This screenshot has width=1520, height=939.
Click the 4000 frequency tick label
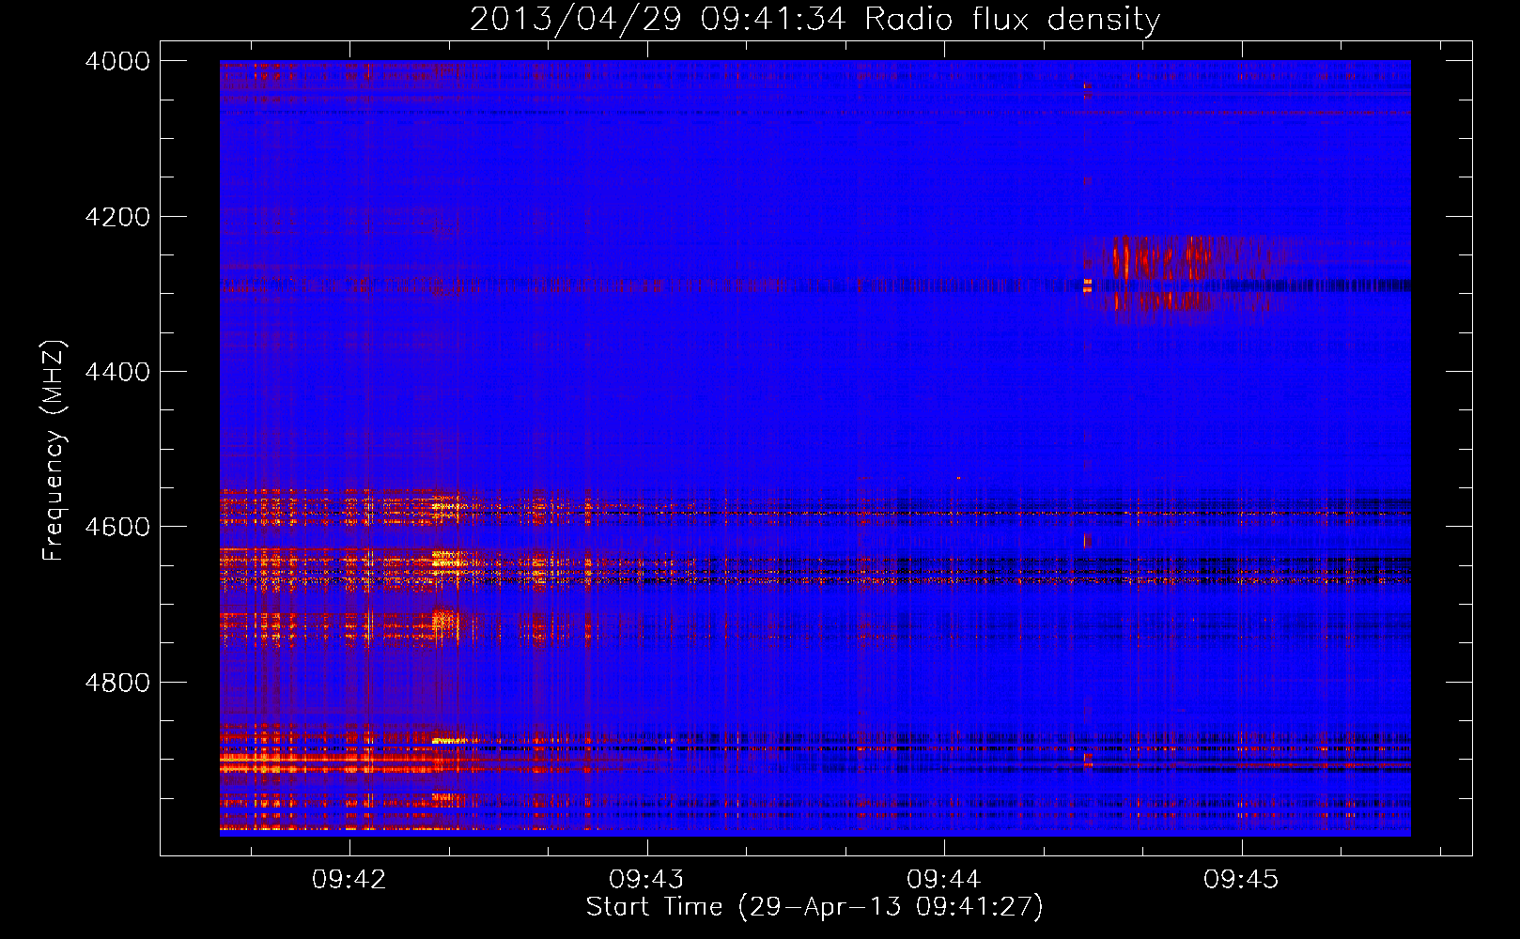click(117, 61)
